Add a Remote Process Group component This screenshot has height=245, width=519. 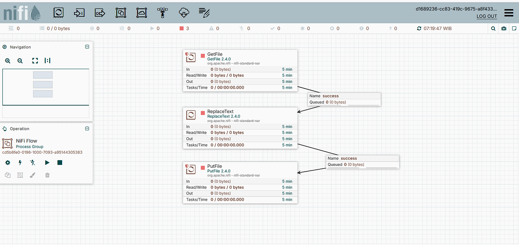tap(141, 12)
